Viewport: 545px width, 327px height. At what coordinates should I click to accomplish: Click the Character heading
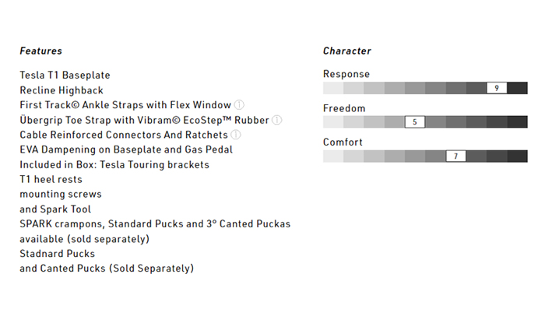[347, 51]
